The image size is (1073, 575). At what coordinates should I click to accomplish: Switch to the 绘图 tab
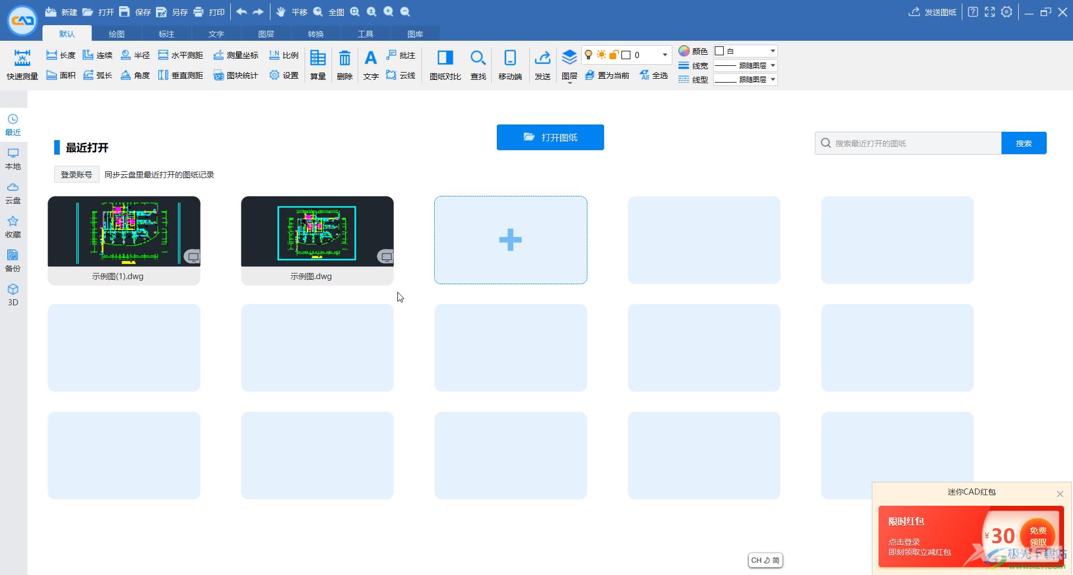click(117, 33)
